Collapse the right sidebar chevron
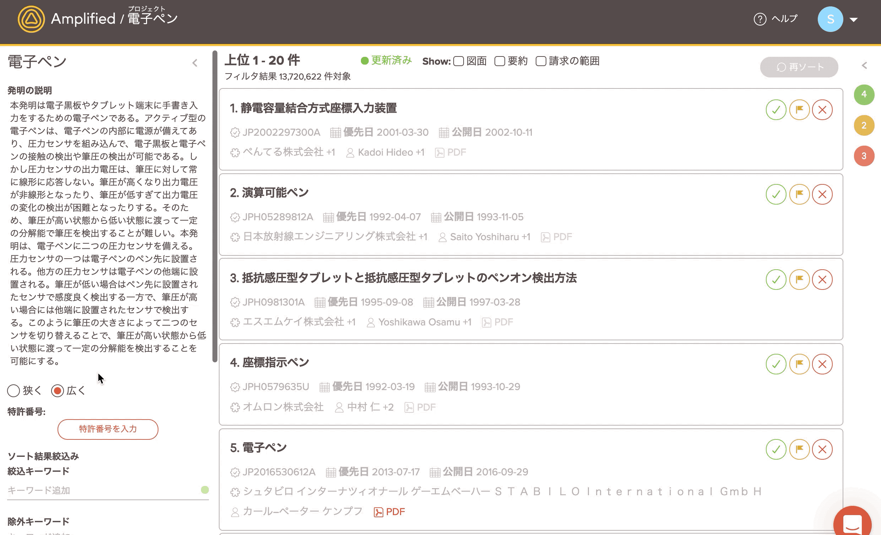881x535 pixels. click(864, 65)
